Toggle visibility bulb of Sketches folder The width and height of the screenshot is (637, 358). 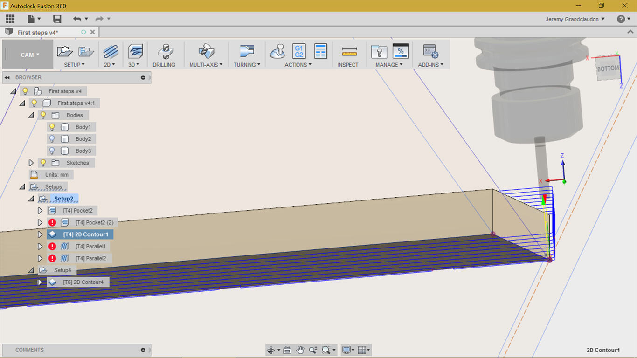(43, 163)
